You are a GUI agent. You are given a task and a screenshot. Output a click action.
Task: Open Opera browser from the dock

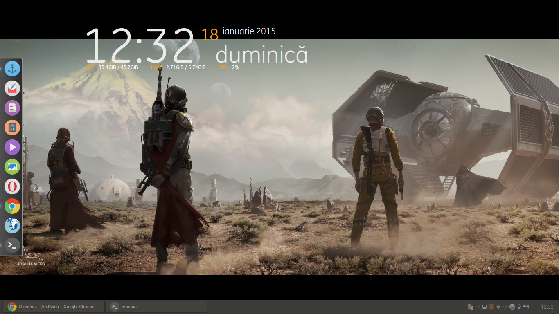[12, 187]
